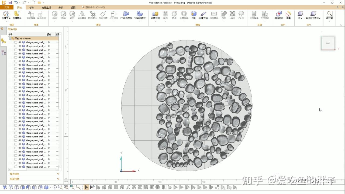The height and width of the screenshot is (194, 345).
Task: Select the 测量 (Measure) tool
Action: coord(289,15)
